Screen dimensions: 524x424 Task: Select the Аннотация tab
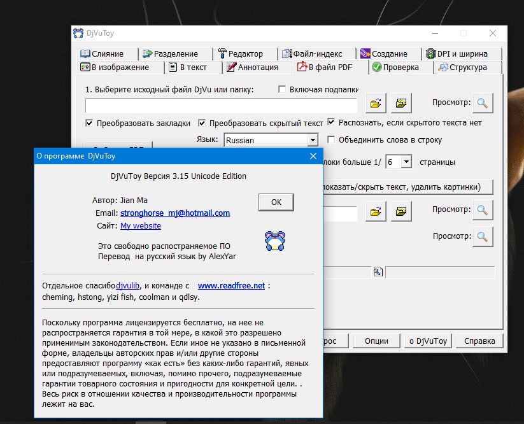click(257, 67)
